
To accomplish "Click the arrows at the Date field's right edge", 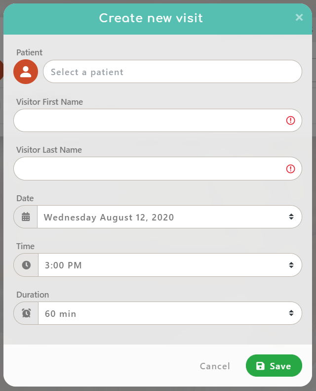I will [291, 217].
